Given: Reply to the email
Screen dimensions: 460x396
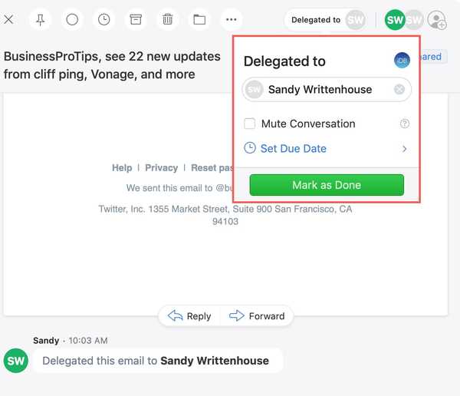Looking at the screenshot, I should pyautogui.click(x=189, y=316).
